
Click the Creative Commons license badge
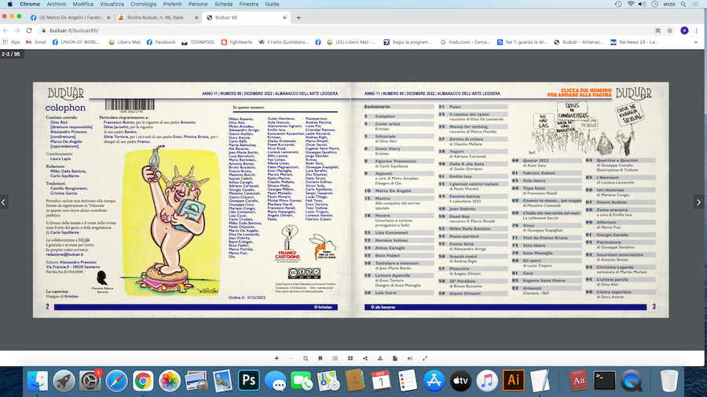304,273
